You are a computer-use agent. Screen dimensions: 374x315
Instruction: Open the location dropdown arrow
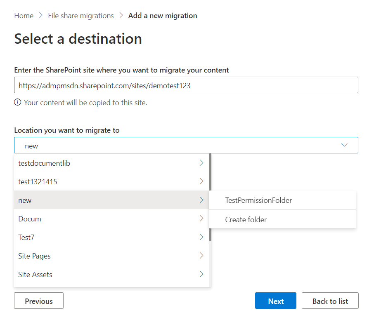(344, 145)
